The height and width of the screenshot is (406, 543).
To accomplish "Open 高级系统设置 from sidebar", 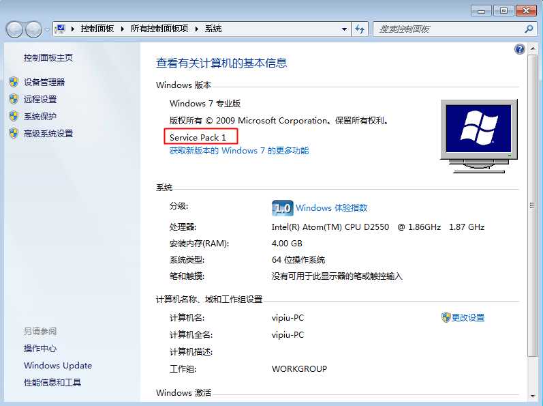I will click(x=48, y=134).
